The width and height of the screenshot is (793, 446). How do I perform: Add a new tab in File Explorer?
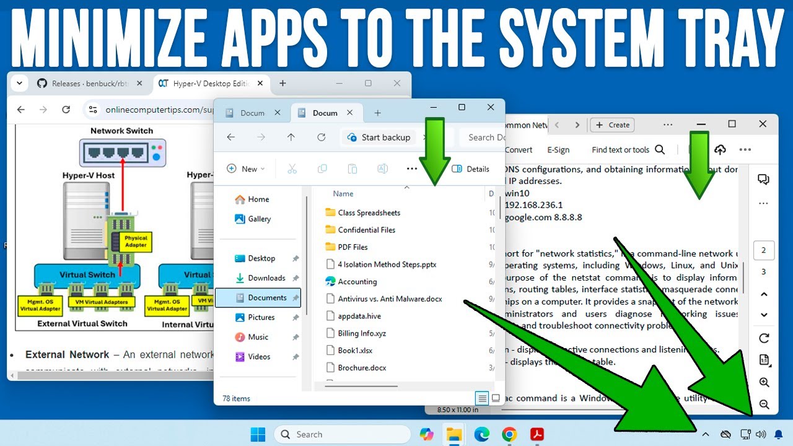coord(377,113)
